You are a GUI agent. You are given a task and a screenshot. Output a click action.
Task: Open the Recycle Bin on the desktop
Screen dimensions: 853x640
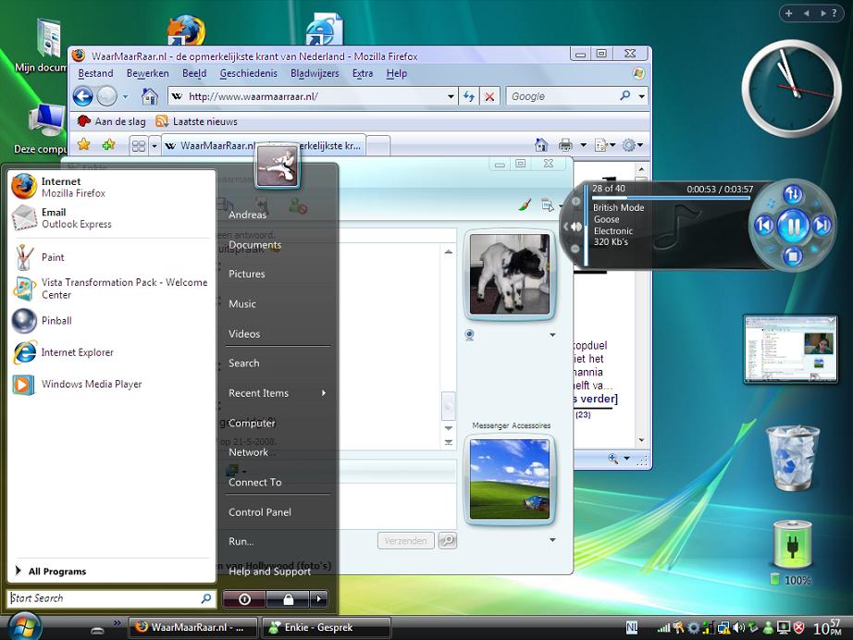pyautogui.click(x=793, y=459)
